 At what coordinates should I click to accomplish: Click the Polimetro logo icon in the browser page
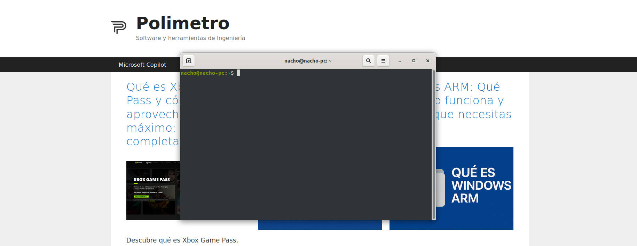pos(119,27)
